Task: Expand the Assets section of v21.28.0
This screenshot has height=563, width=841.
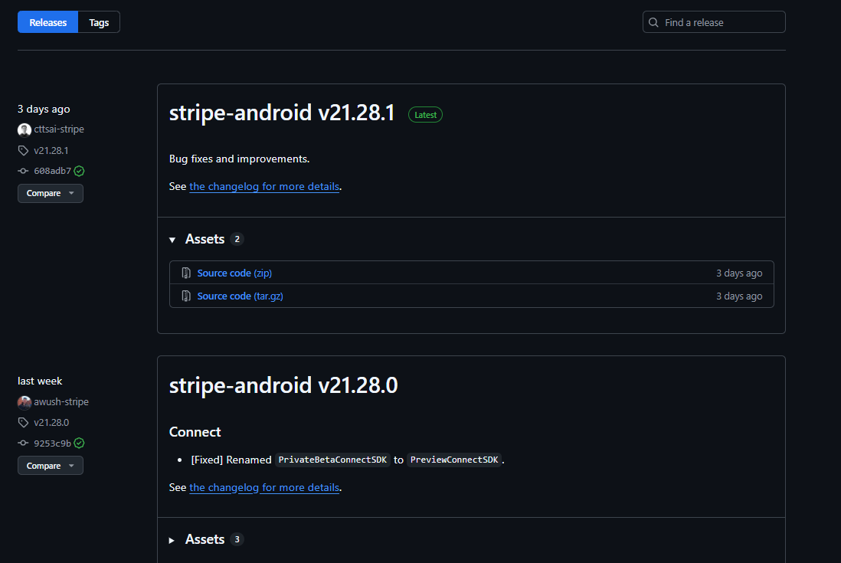Action: click(x=172, y=539)
